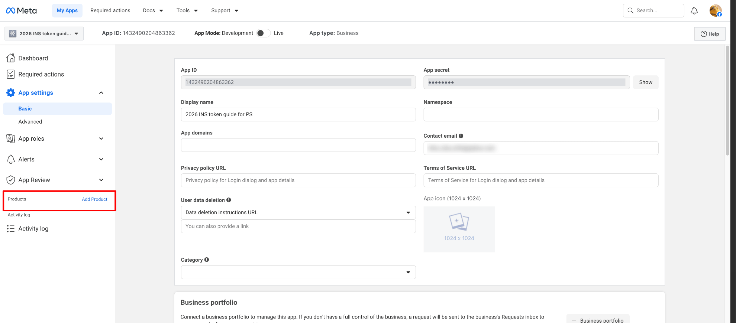Viewport: 736px width, 323px height.
Task: Click the Dashboard home icon
Action: [x=11, y=58]
